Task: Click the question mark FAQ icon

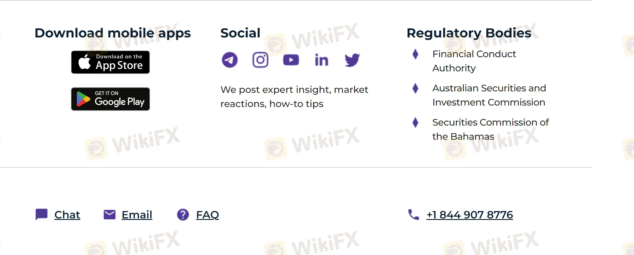Action: pos(183,215)
